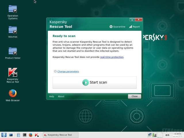Close the window with the red X
Image resolution: width=184 pixels, height=138 pixels.
tap(139, 20)
